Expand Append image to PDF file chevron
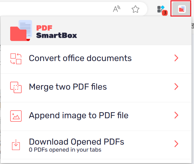194x164 pixels. click(176, 115)
